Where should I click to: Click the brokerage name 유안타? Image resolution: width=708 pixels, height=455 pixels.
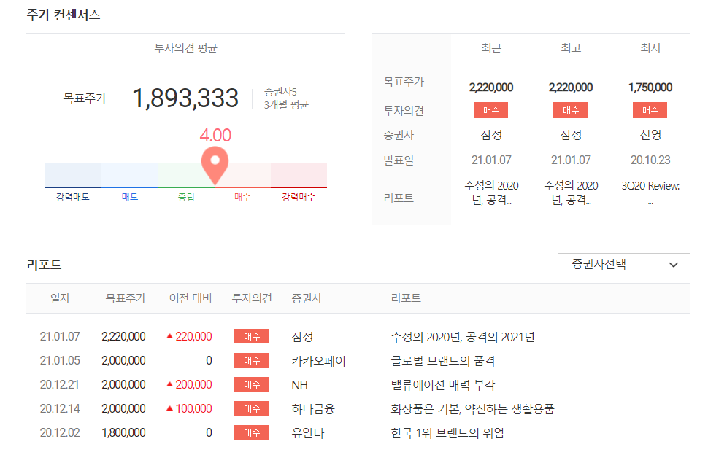[308, 433]
